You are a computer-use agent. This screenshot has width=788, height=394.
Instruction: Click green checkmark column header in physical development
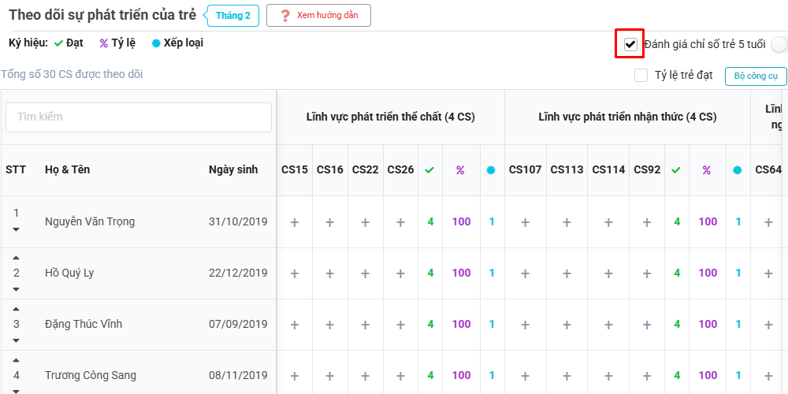[x=429, y=170]
